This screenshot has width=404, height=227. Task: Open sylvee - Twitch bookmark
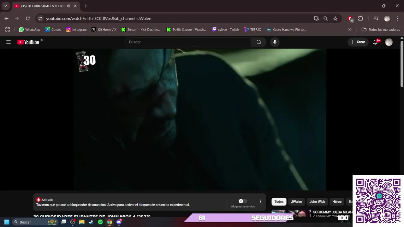(226, 30)
